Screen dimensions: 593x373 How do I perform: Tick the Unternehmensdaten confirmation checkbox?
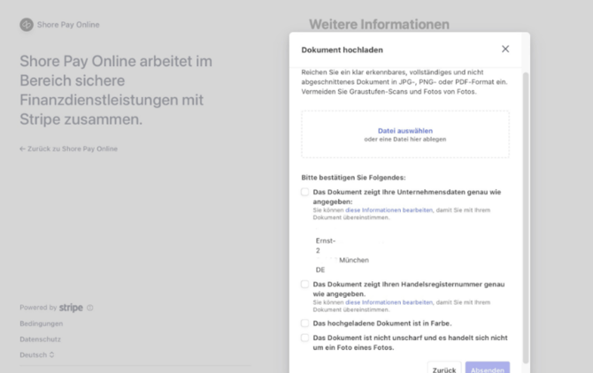point(305,192)
